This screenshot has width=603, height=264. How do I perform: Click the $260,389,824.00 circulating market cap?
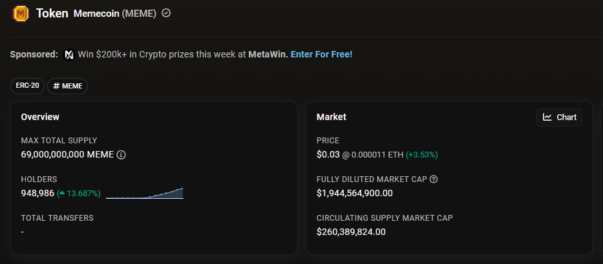pyautogui.click(x=351, y=231)
